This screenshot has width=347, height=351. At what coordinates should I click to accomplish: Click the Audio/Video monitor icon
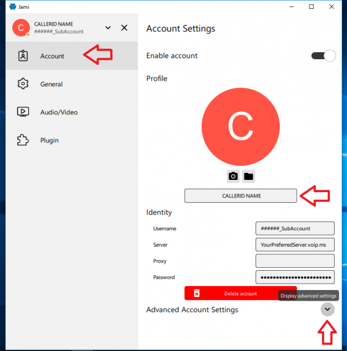23,112
